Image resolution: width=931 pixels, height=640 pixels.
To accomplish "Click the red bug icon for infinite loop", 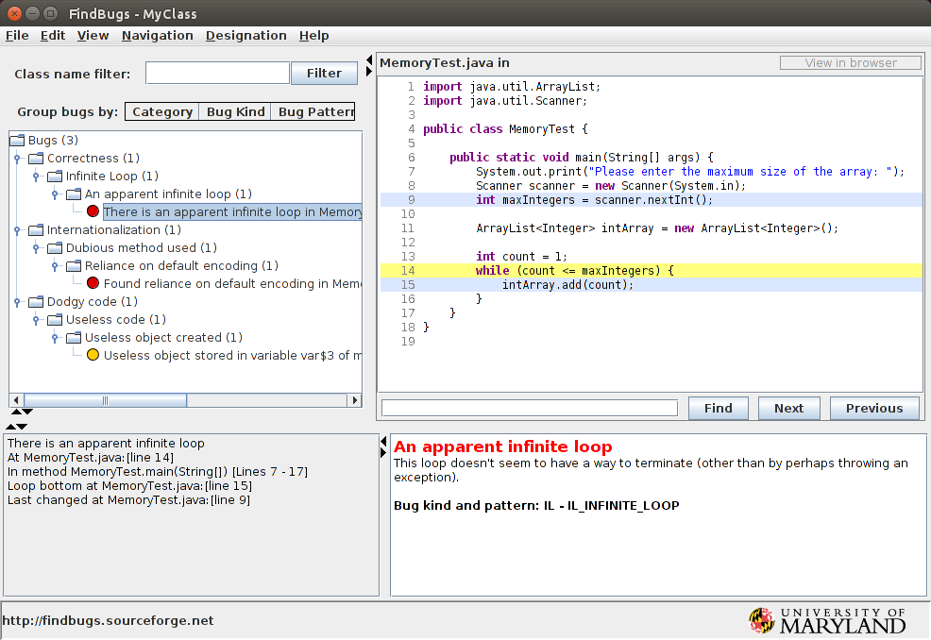I will (x=93, y=211).
